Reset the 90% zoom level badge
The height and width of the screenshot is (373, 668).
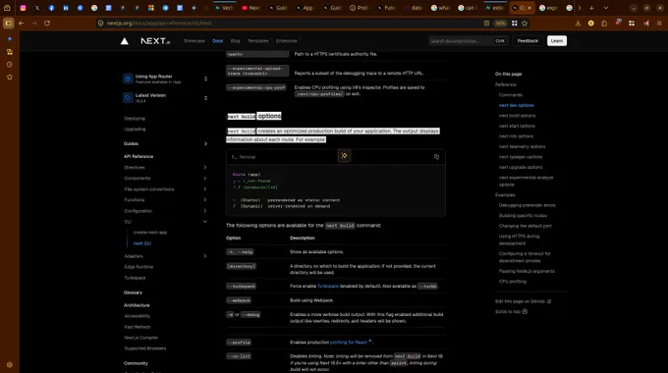point(500,23)
